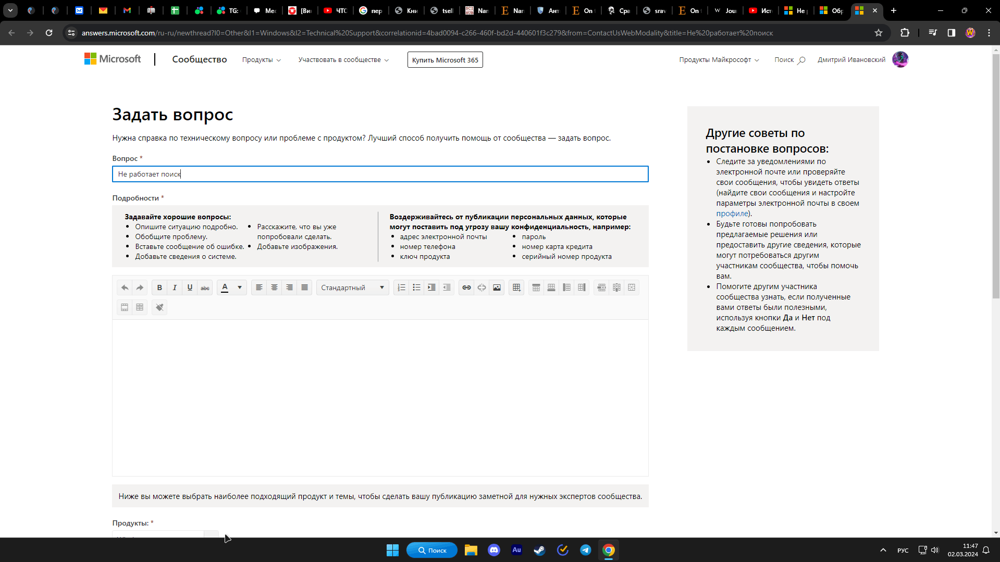
Task: Toggle strikethrough formatting
Action: pyautogui.click(x=205, y=288)
